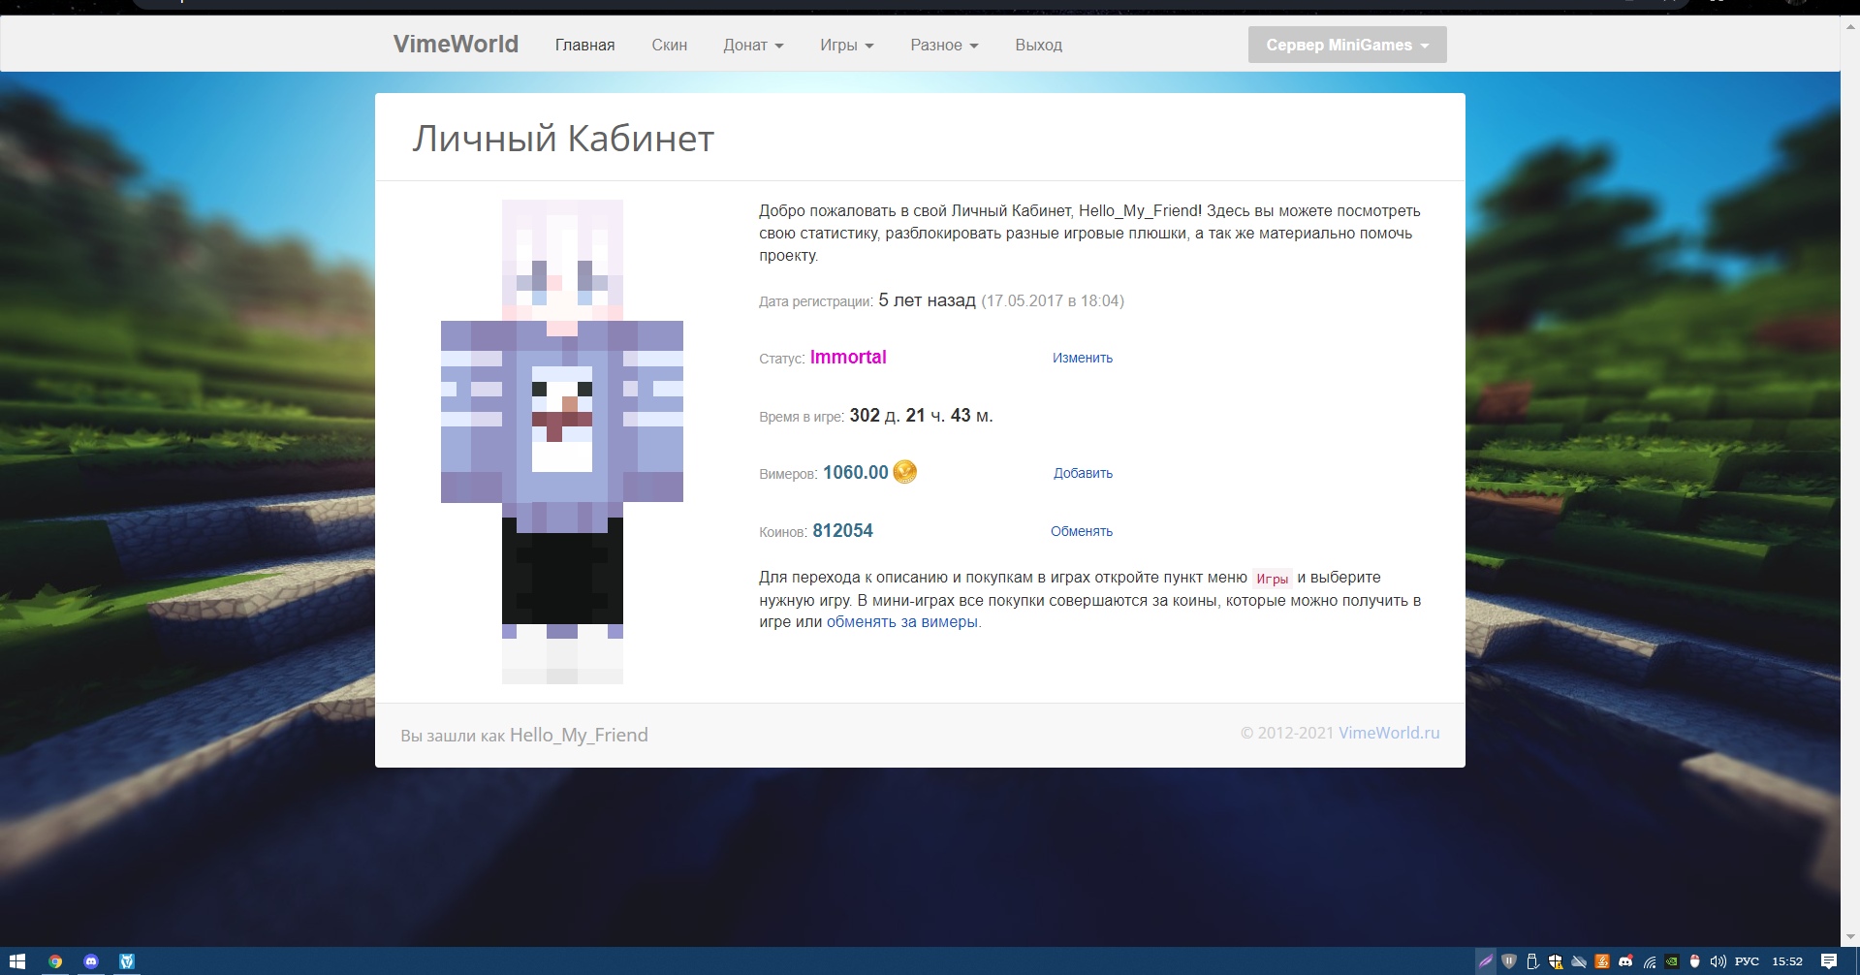Expand the Игры dropdown menu

[x=846, y=45]
